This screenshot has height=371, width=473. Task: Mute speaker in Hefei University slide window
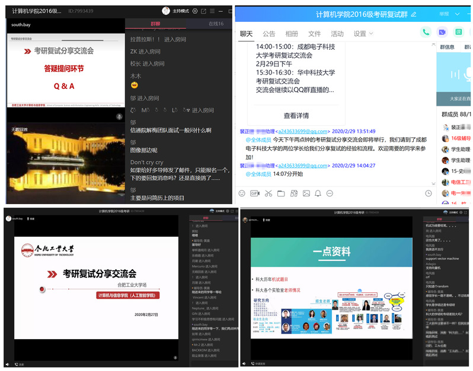click(x=7, y=363)
